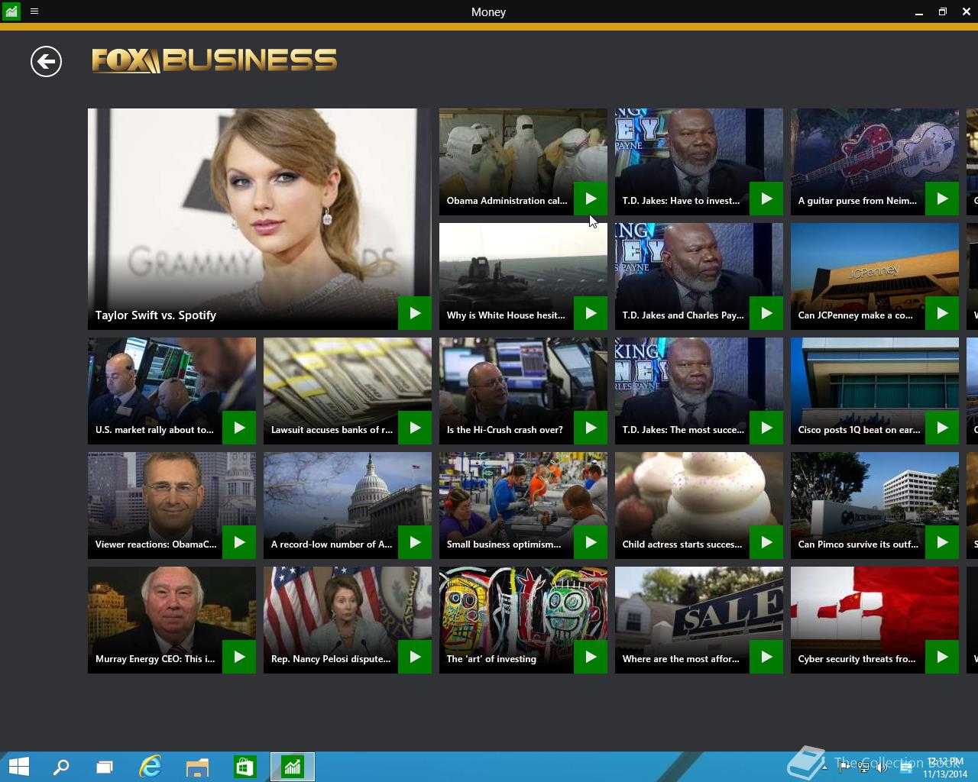978x782 pixels.
Task: Play 'U.S. market rally about to' video
Action: click(239, 428)
